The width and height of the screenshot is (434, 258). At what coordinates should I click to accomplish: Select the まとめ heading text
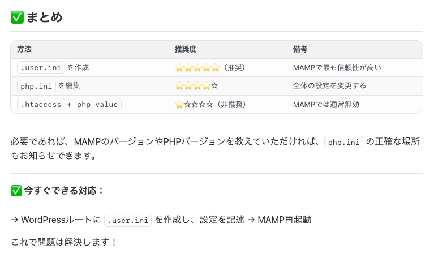(x=44, y=18)
